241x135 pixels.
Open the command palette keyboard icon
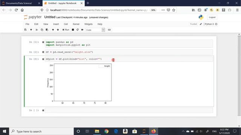[109, 30]
